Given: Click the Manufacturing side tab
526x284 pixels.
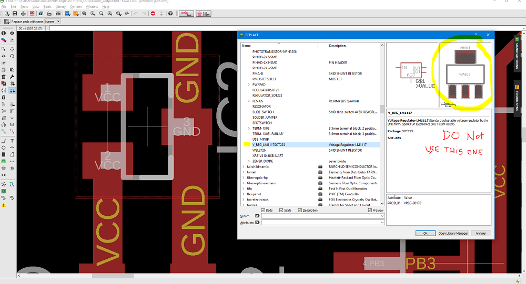Looking at the screenshot, I should [x=517, y=53].
